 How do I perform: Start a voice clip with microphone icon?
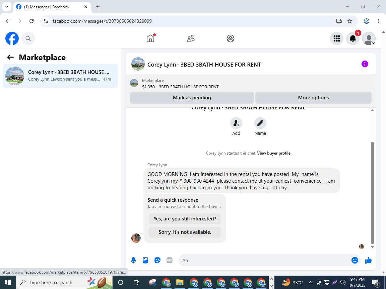point(133,260)
